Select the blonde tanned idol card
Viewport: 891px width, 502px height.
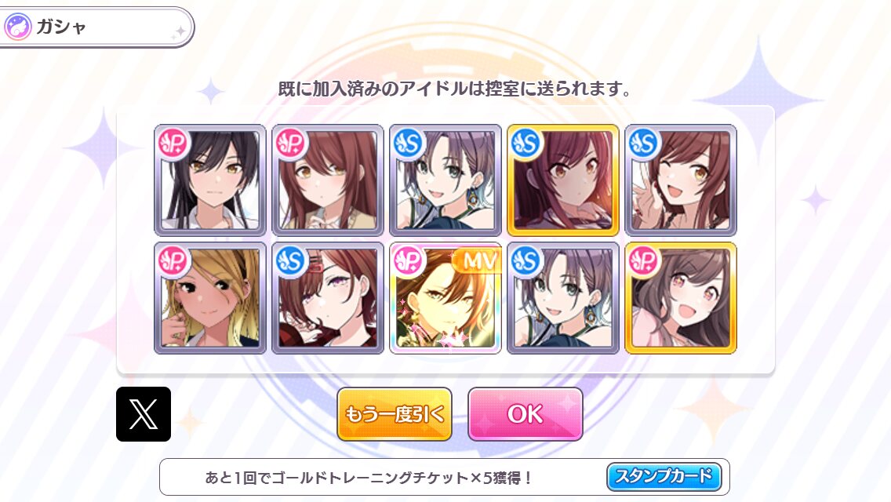click(x=210, y=298)
